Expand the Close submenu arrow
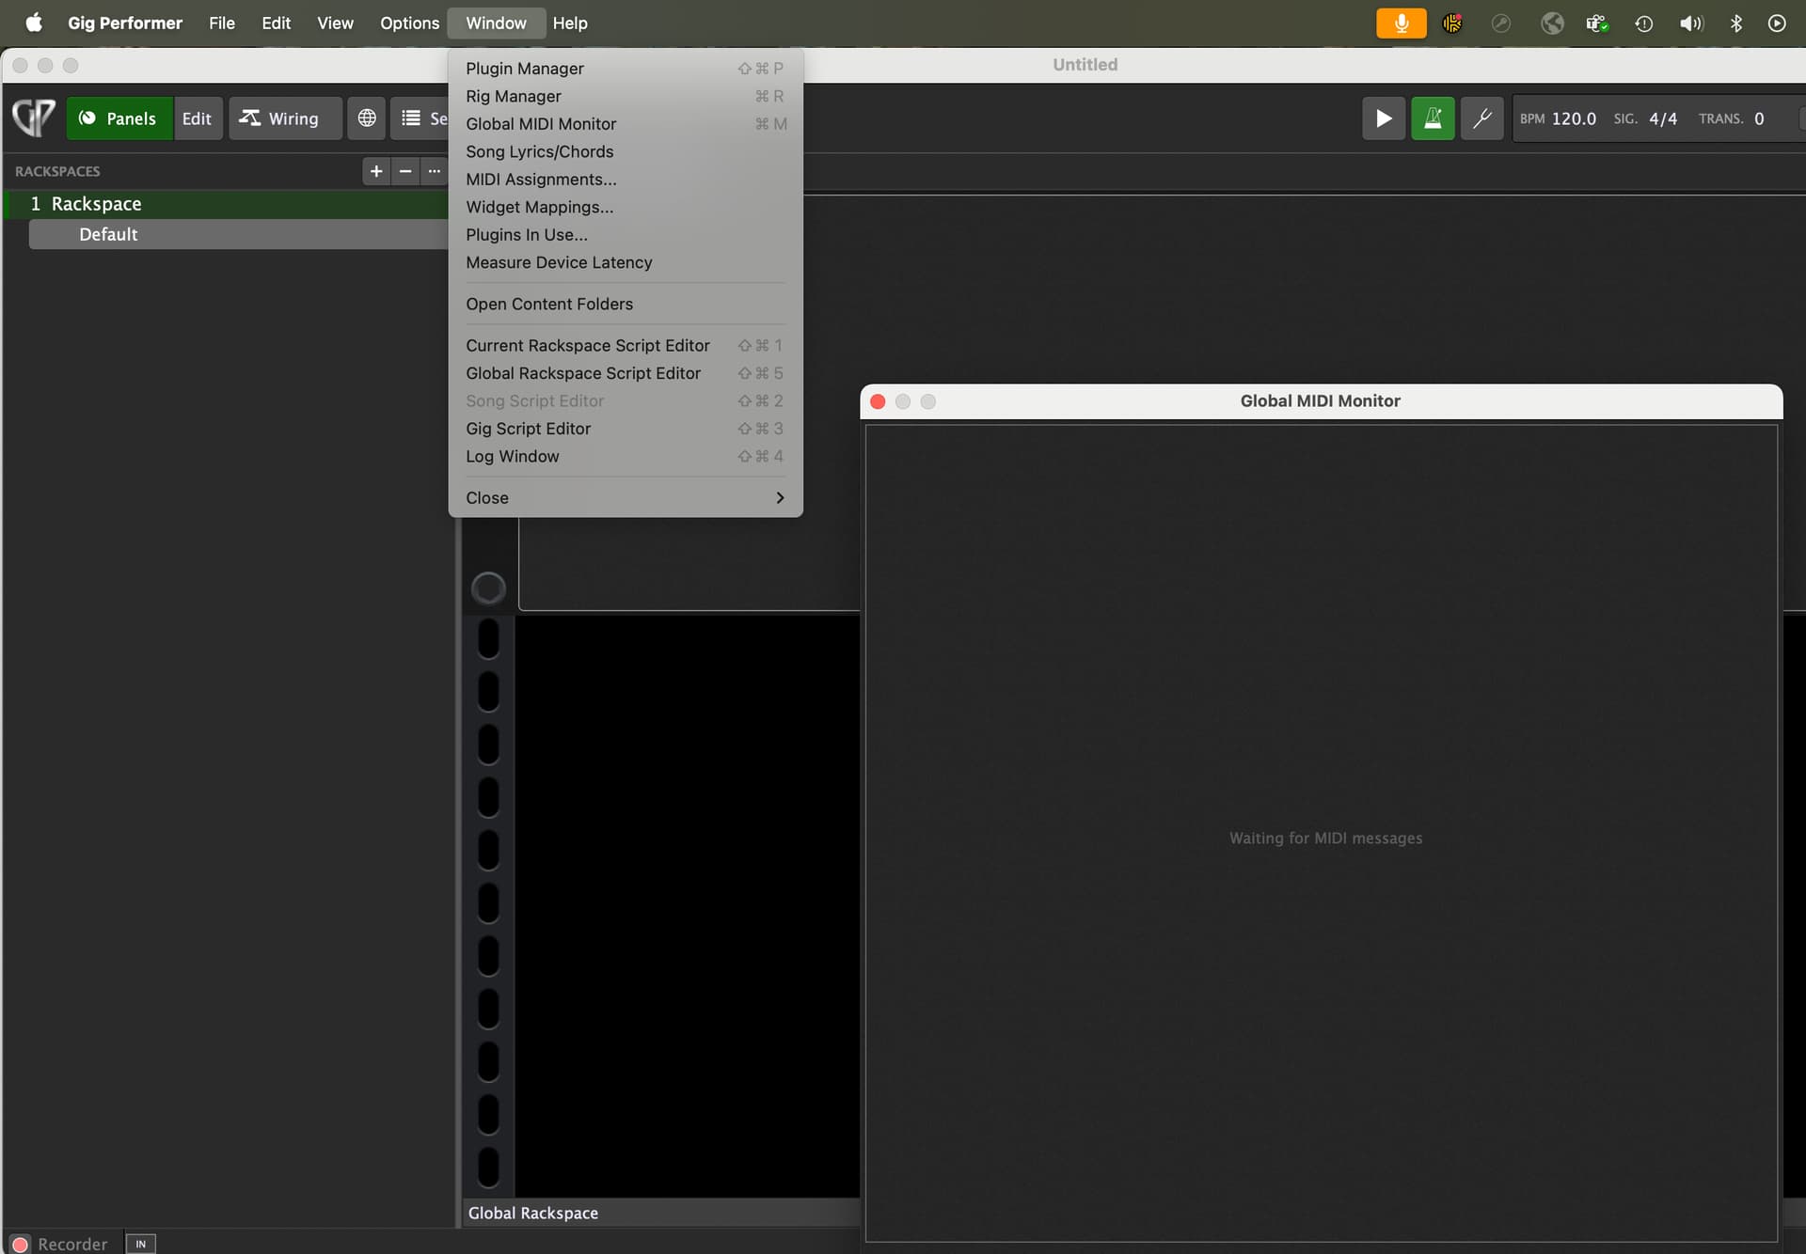 (779, 497)
